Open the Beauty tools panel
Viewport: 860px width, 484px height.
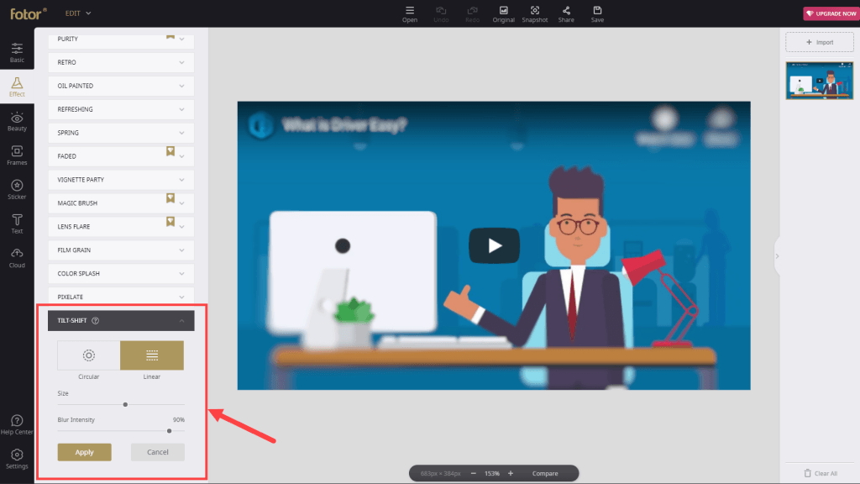coord(17,121)
